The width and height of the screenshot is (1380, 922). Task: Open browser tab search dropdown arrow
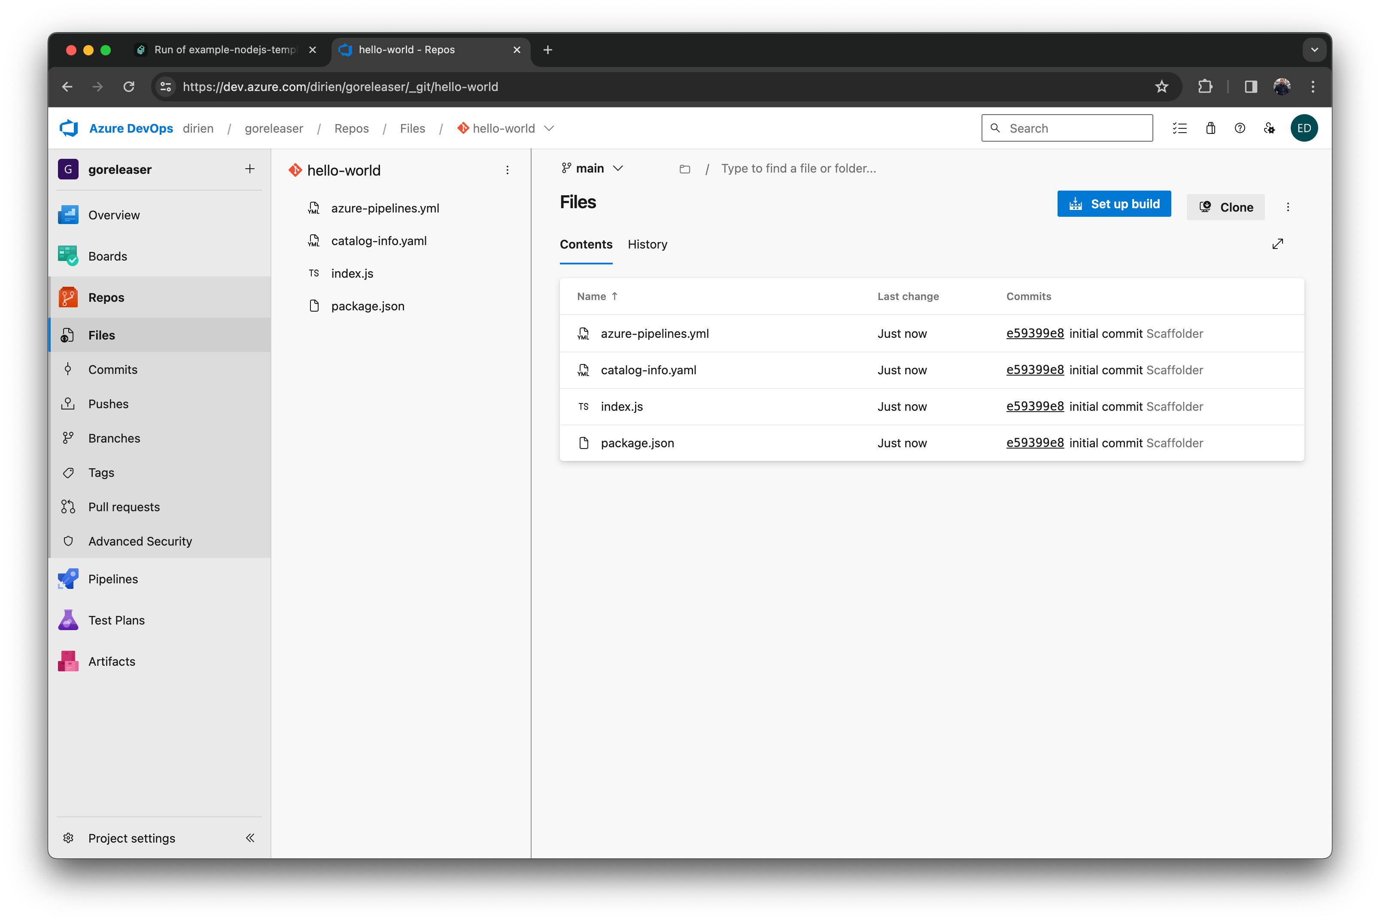point(1314,50)
